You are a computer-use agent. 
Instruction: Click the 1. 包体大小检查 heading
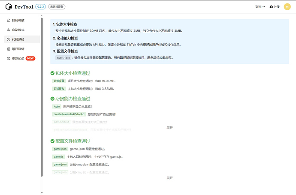pos(65,24)
